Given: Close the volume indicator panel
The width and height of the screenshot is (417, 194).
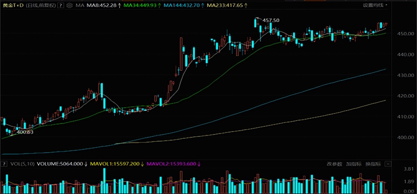Looking at the screenshot, I should point(388,164).
